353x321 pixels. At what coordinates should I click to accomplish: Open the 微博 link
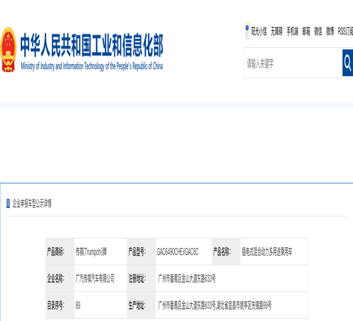(330, 31)
